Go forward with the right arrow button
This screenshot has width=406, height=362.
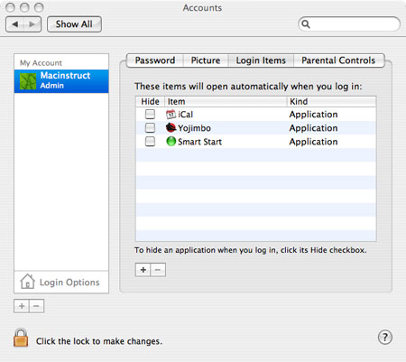click(x=32, y=24)
